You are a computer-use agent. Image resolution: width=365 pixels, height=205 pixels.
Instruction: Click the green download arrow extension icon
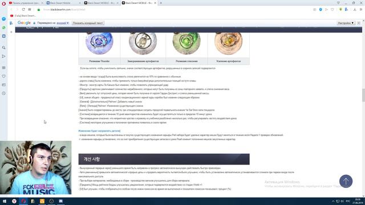point(340,10)
